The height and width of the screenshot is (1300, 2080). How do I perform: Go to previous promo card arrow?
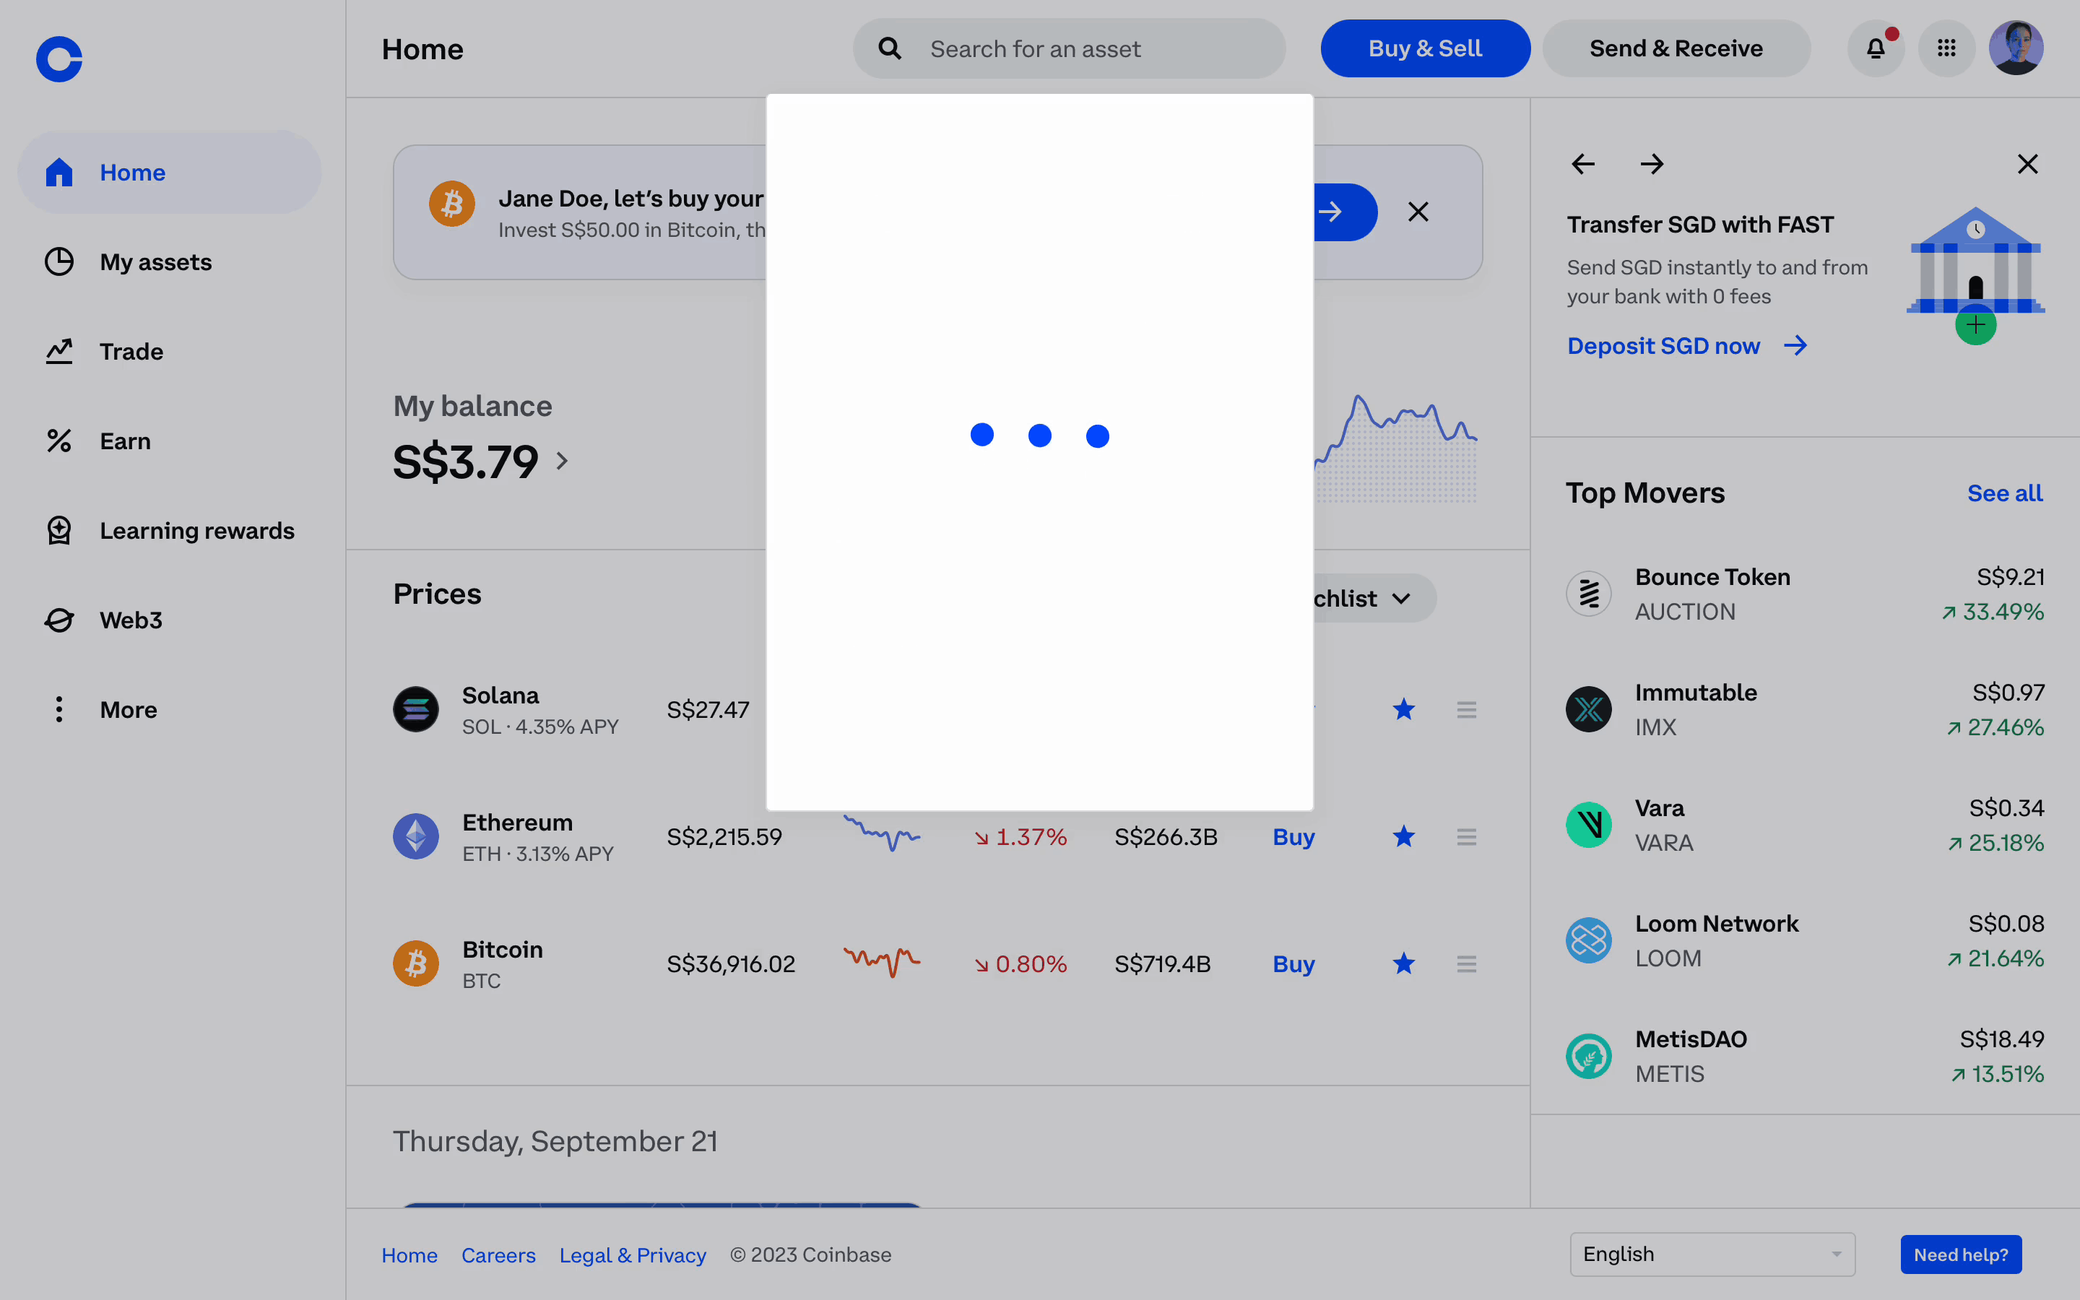(x=1583, y=164)
